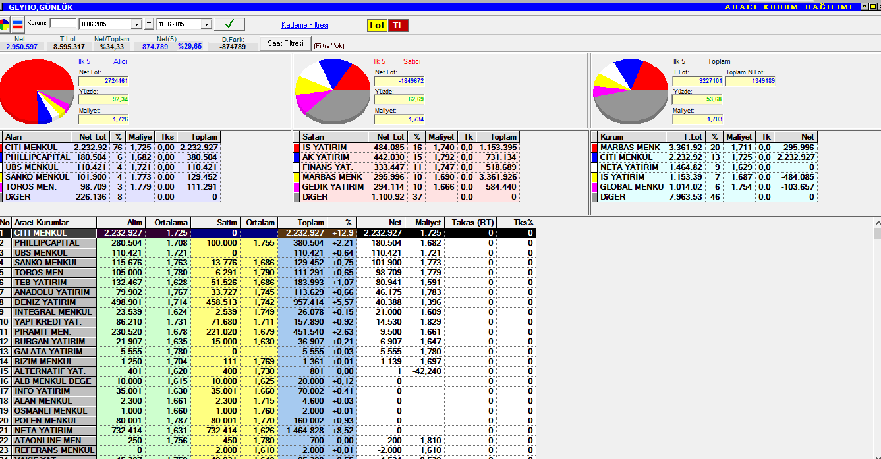
Task: Click the T.Lot value 8.595.317
Action: [x=69, y=47]
